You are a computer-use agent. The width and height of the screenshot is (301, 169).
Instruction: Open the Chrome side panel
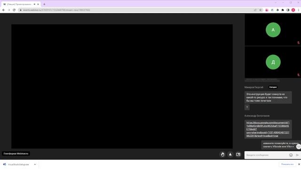[x=288, y=10]
